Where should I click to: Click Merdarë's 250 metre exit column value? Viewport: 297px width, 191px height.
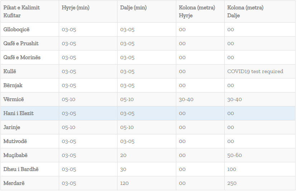point(232,183)
